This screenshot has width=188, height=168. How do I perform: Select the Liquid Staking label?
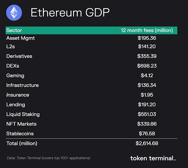pos(23,114)
